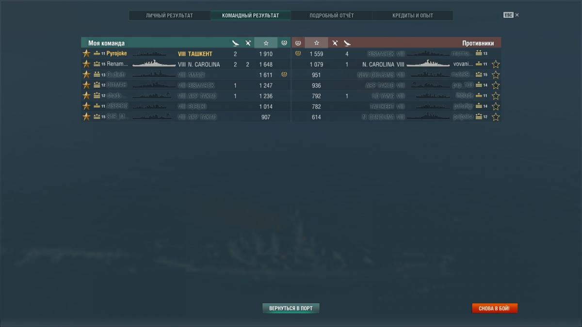Viewport: 582px width, 327px height.
Task: Click Amagi player's achievement medal icon
Action: [x=284, y=75]
